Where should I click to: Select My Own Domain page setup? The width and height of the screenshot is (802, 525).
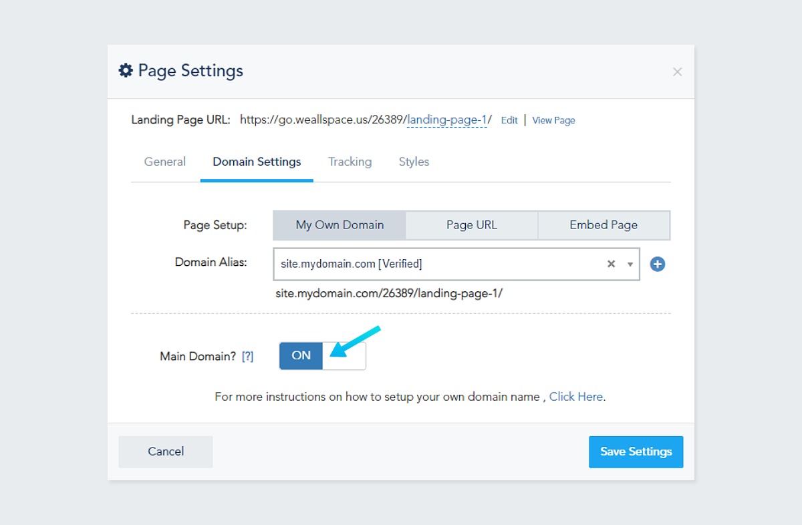[340, 225]
